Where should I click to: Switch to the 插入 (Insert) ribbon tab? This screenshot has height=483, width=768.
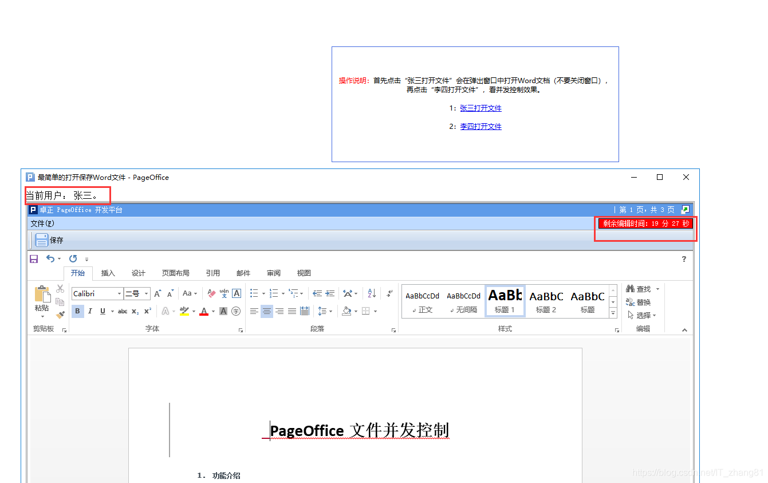click(x=108, y=273)
